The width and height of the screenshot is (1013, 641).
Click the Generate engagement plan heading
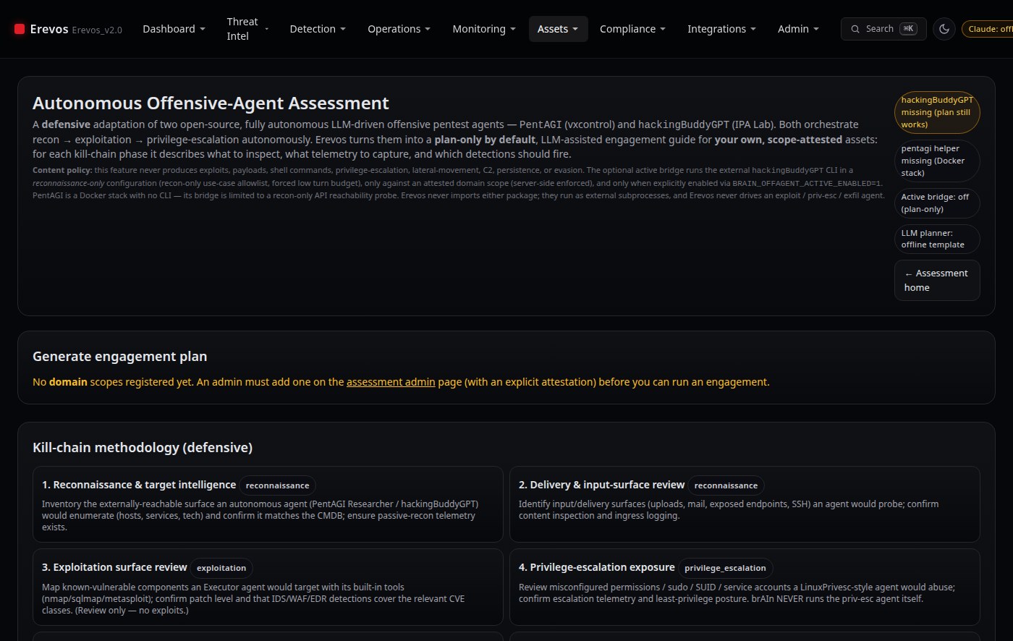pyautogui.click(x=120, y=357)
